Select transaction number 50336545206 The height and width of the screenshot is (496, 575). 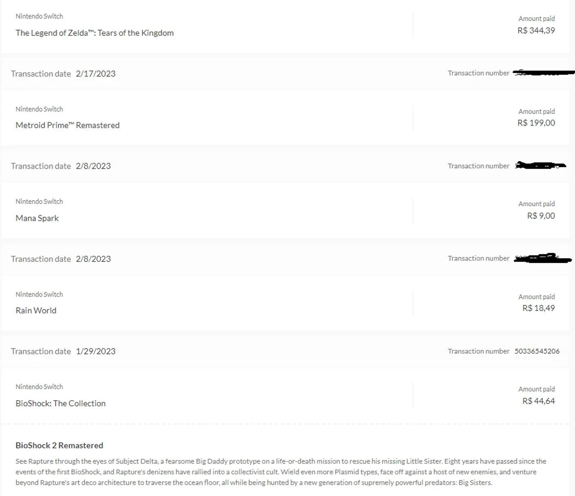point(537,351)
